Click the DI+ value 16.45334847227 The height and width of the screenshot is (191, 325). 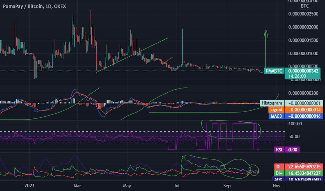[x=304, y=173]
